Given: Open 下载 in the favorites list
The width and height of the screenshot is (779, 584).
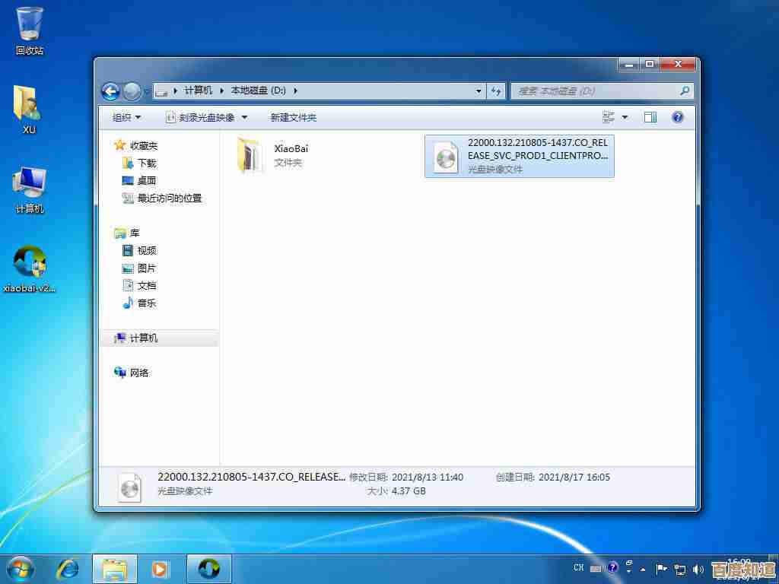Looking at the screenshot, I should pyautogui.click(x=146, y=163).
